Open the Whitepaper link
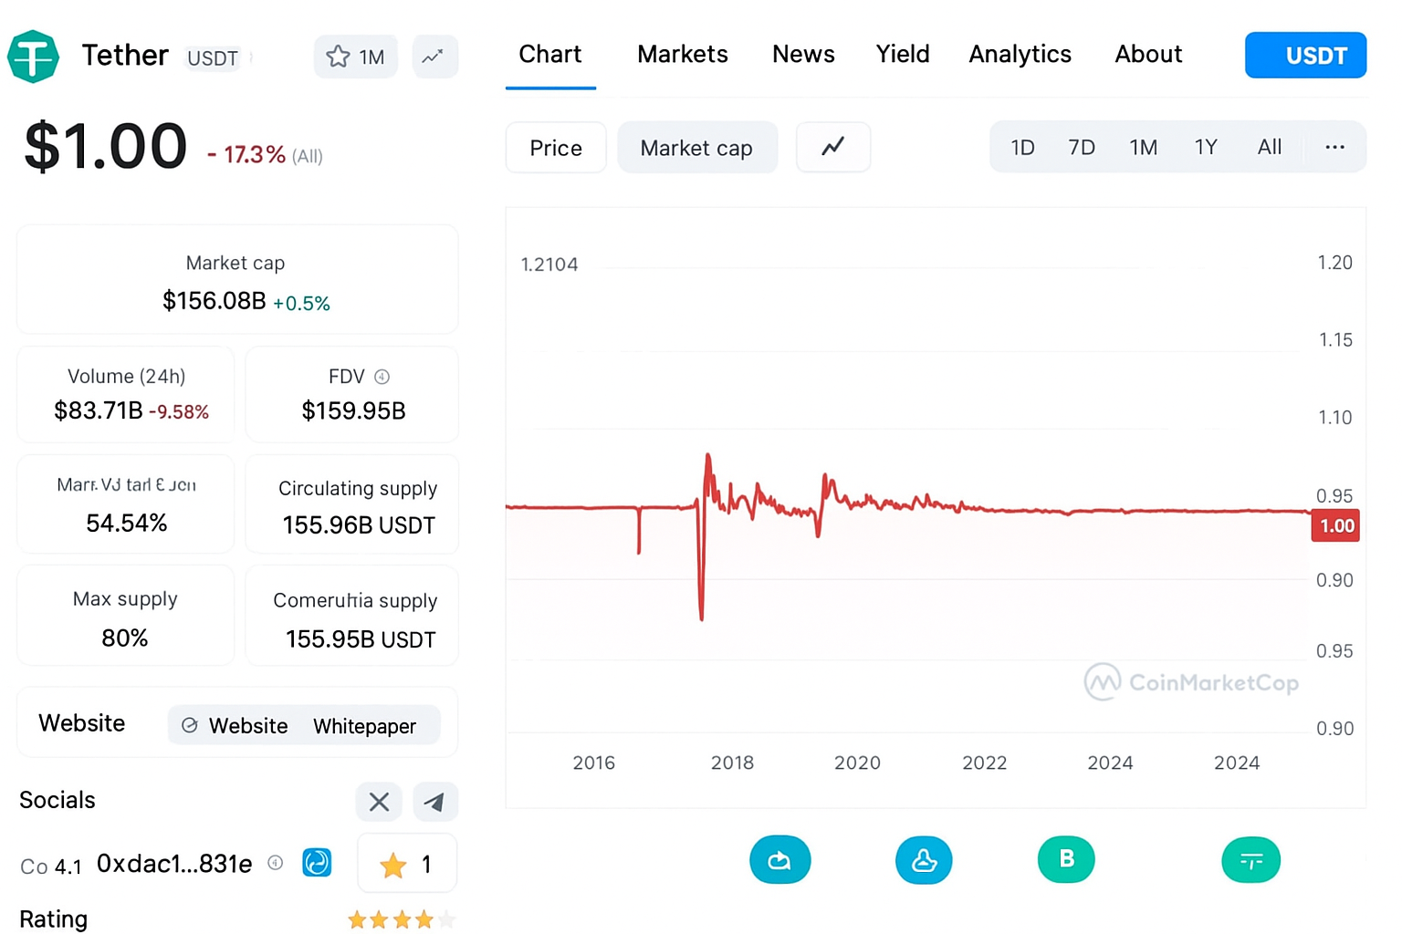 pos(364,726)
